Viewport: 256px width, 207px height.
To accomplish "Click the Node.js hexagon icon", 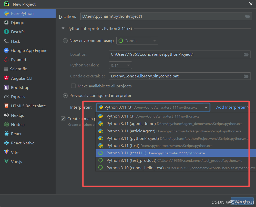I will [6, 125].
